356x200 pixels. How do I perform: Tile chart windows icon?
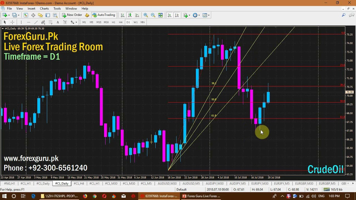pos(160,15)
